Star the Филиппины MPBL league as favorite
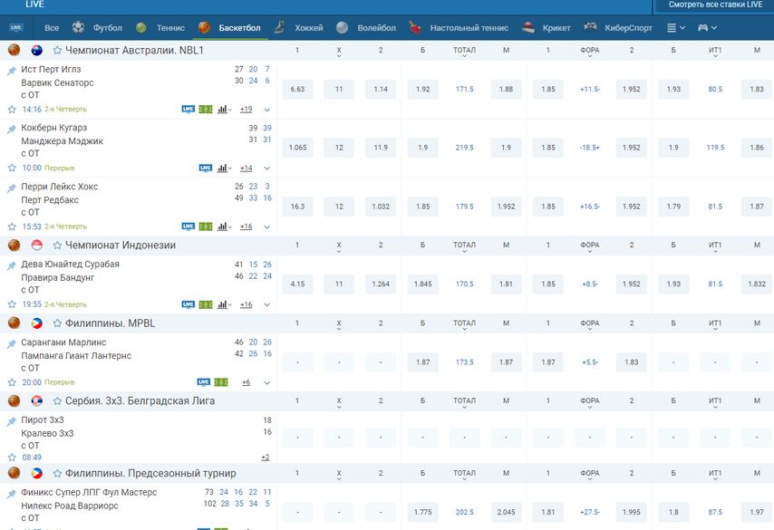The height and width of the screenshot is (530, 774). click(58, 323)
